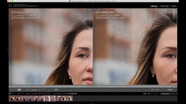Screen dimensions: 186x104
Task: Select sixth filmstrip thumbnail
Action: point(41,99)
